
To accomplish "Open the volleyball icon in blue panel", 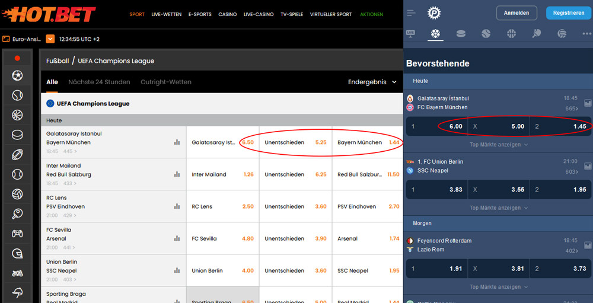I will coord(562,34).
